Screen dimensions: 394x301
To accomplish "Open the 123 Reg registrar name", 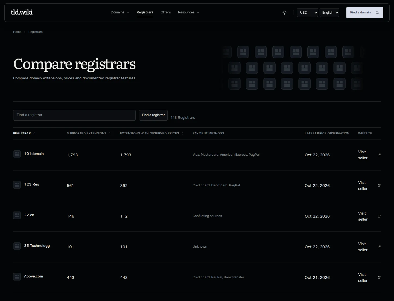I will tap(32, 184).
